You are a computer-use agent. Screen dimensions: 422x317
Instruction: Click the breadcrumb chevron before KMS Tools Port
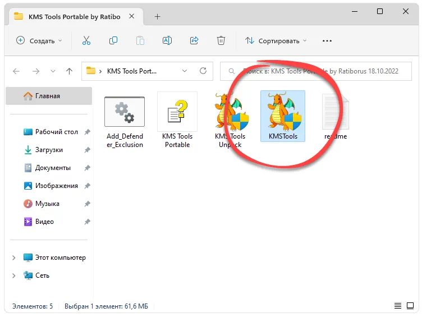100,71
